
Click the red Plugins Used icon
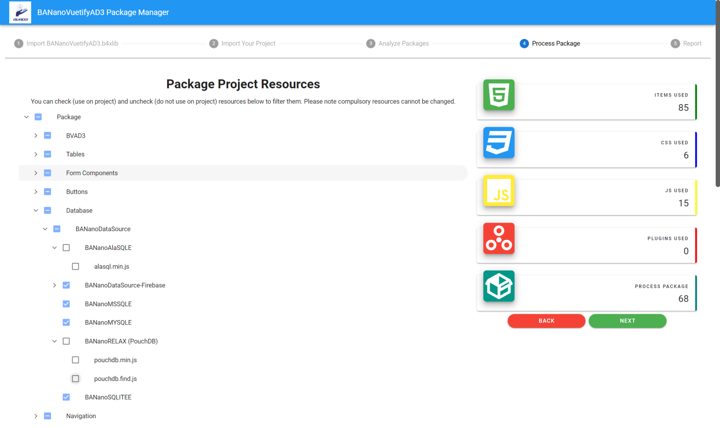click(x=499, y=238)
